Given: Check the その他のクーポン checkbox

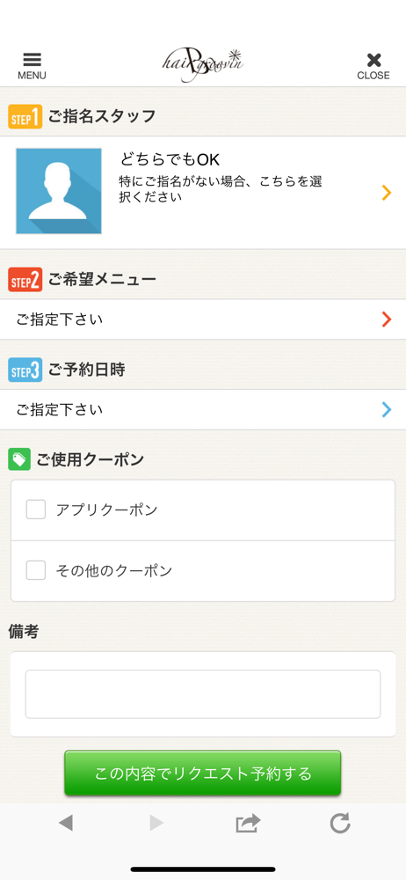Looking at the screenshot, I should (x=36, y=570).
